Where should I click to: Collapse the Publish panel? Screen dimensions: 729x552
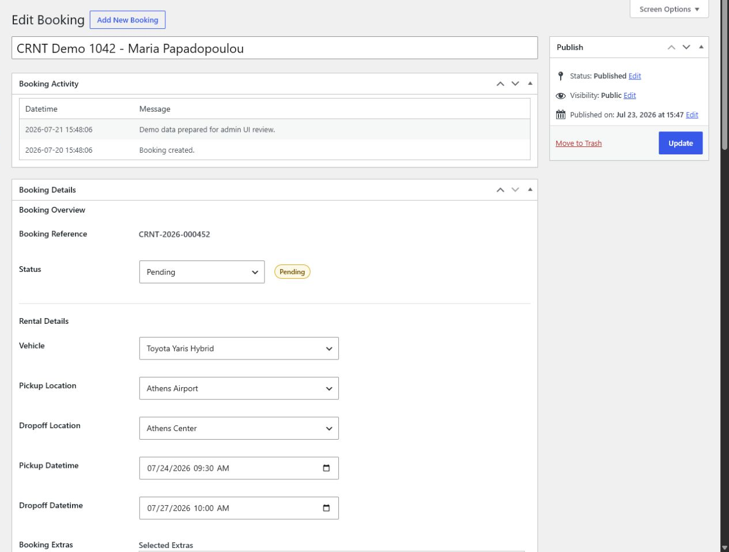coord(701,47)
